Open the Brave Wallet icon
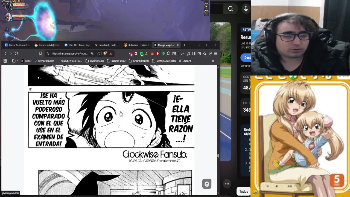This screenshot has width=350, height=197. pyautogui.click(x=199, y=54)
